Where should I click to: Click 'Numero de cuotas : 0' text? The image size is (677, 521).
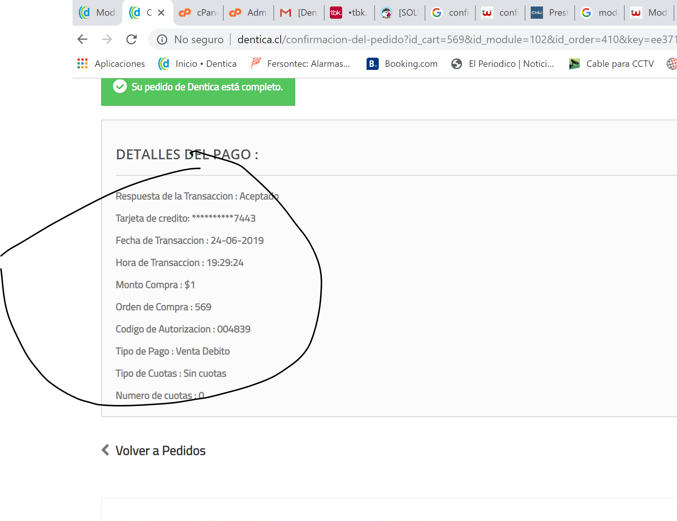pos(160,396)
